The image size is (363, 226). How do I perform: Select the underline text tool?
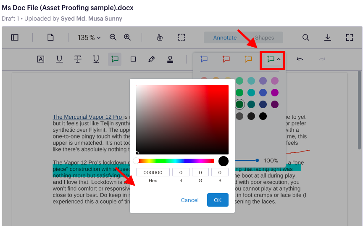pos(59,59)
